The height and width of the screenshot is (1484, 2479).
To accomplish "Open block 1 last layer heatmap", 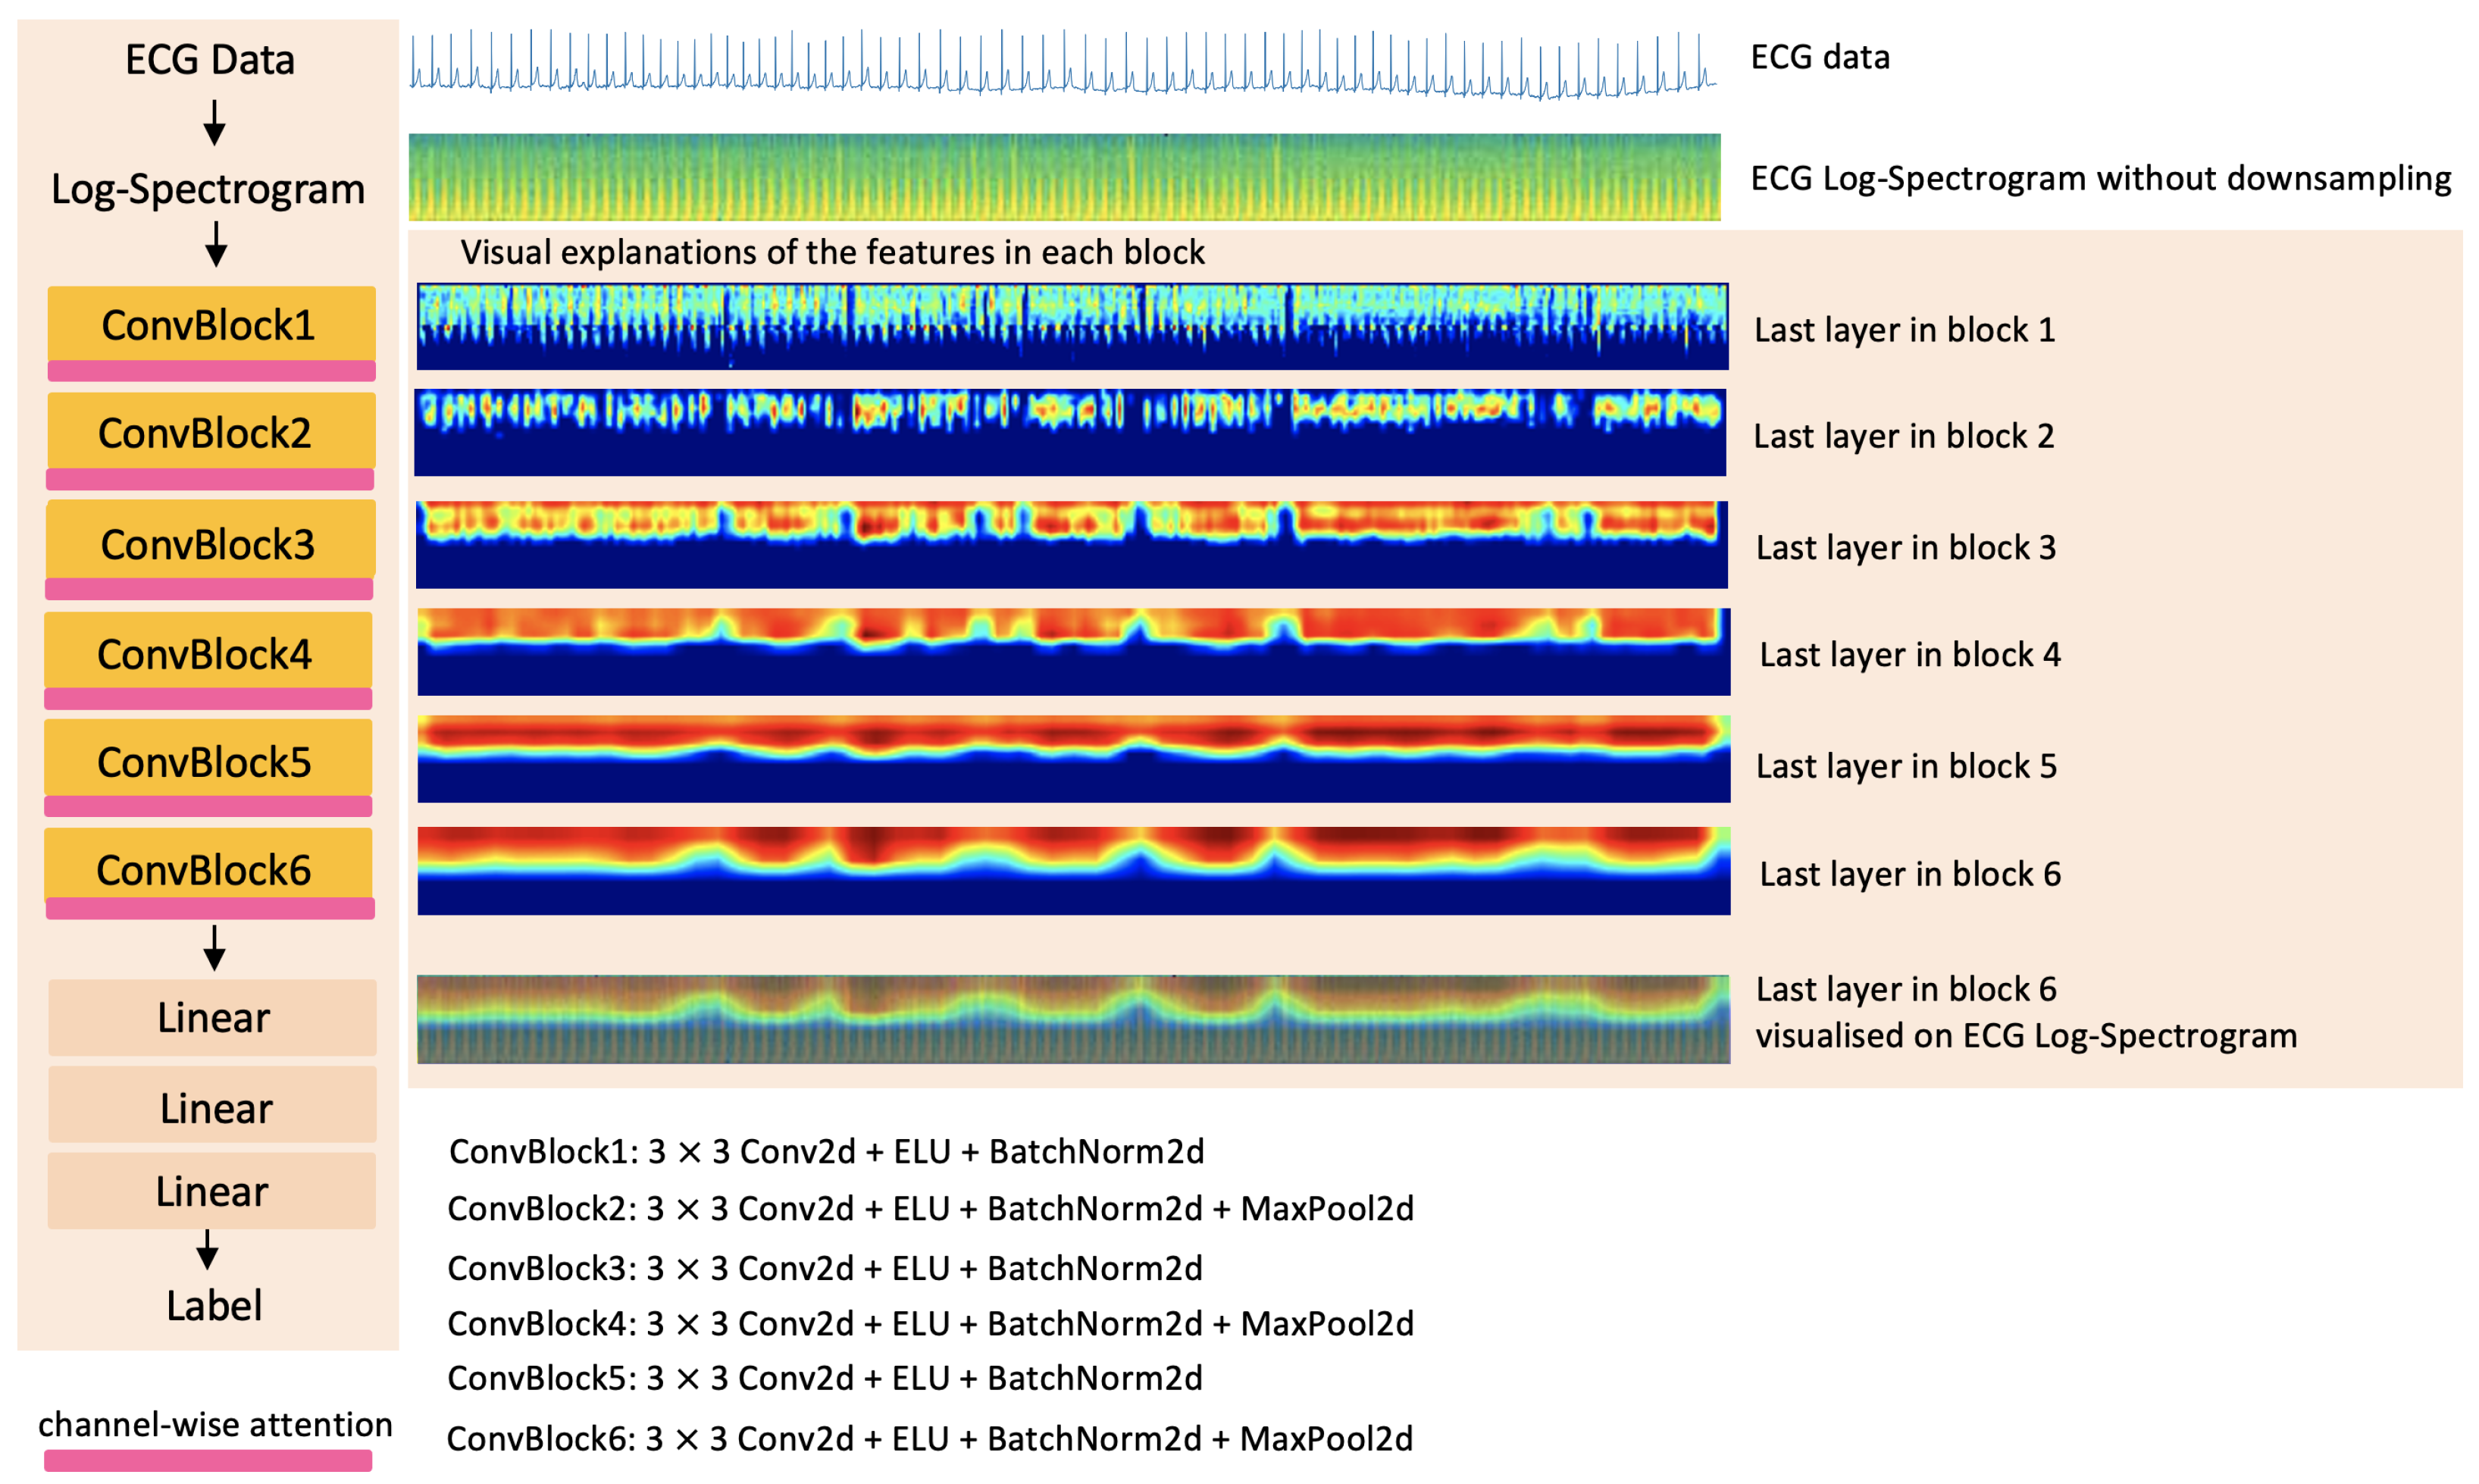I will (1071, 327).
